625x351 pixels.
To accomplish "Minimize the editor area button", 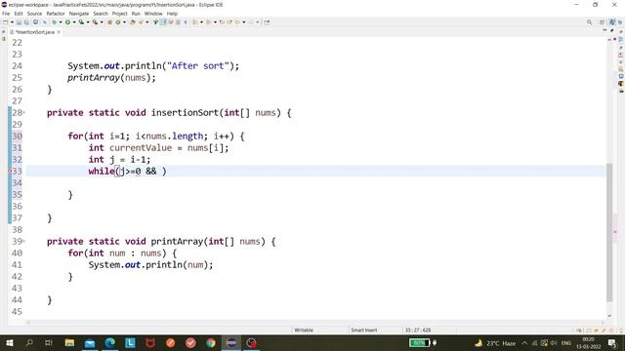I will click(x=604, y=31).
